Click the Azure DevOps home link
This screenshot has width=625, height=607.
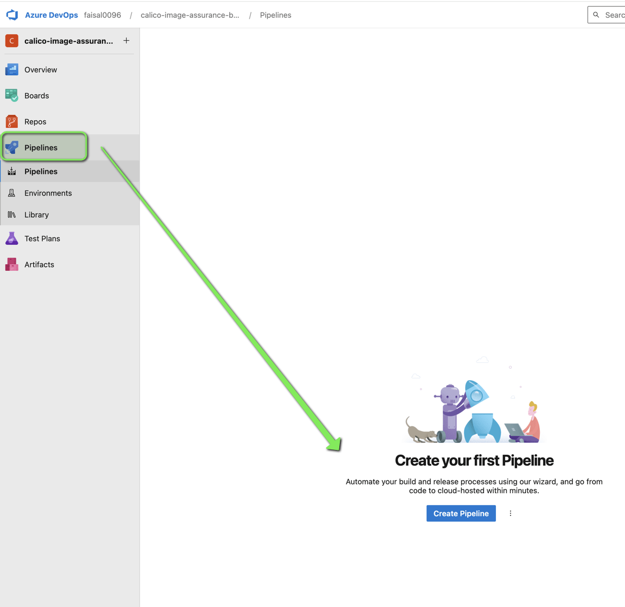[x=51, y=15]
